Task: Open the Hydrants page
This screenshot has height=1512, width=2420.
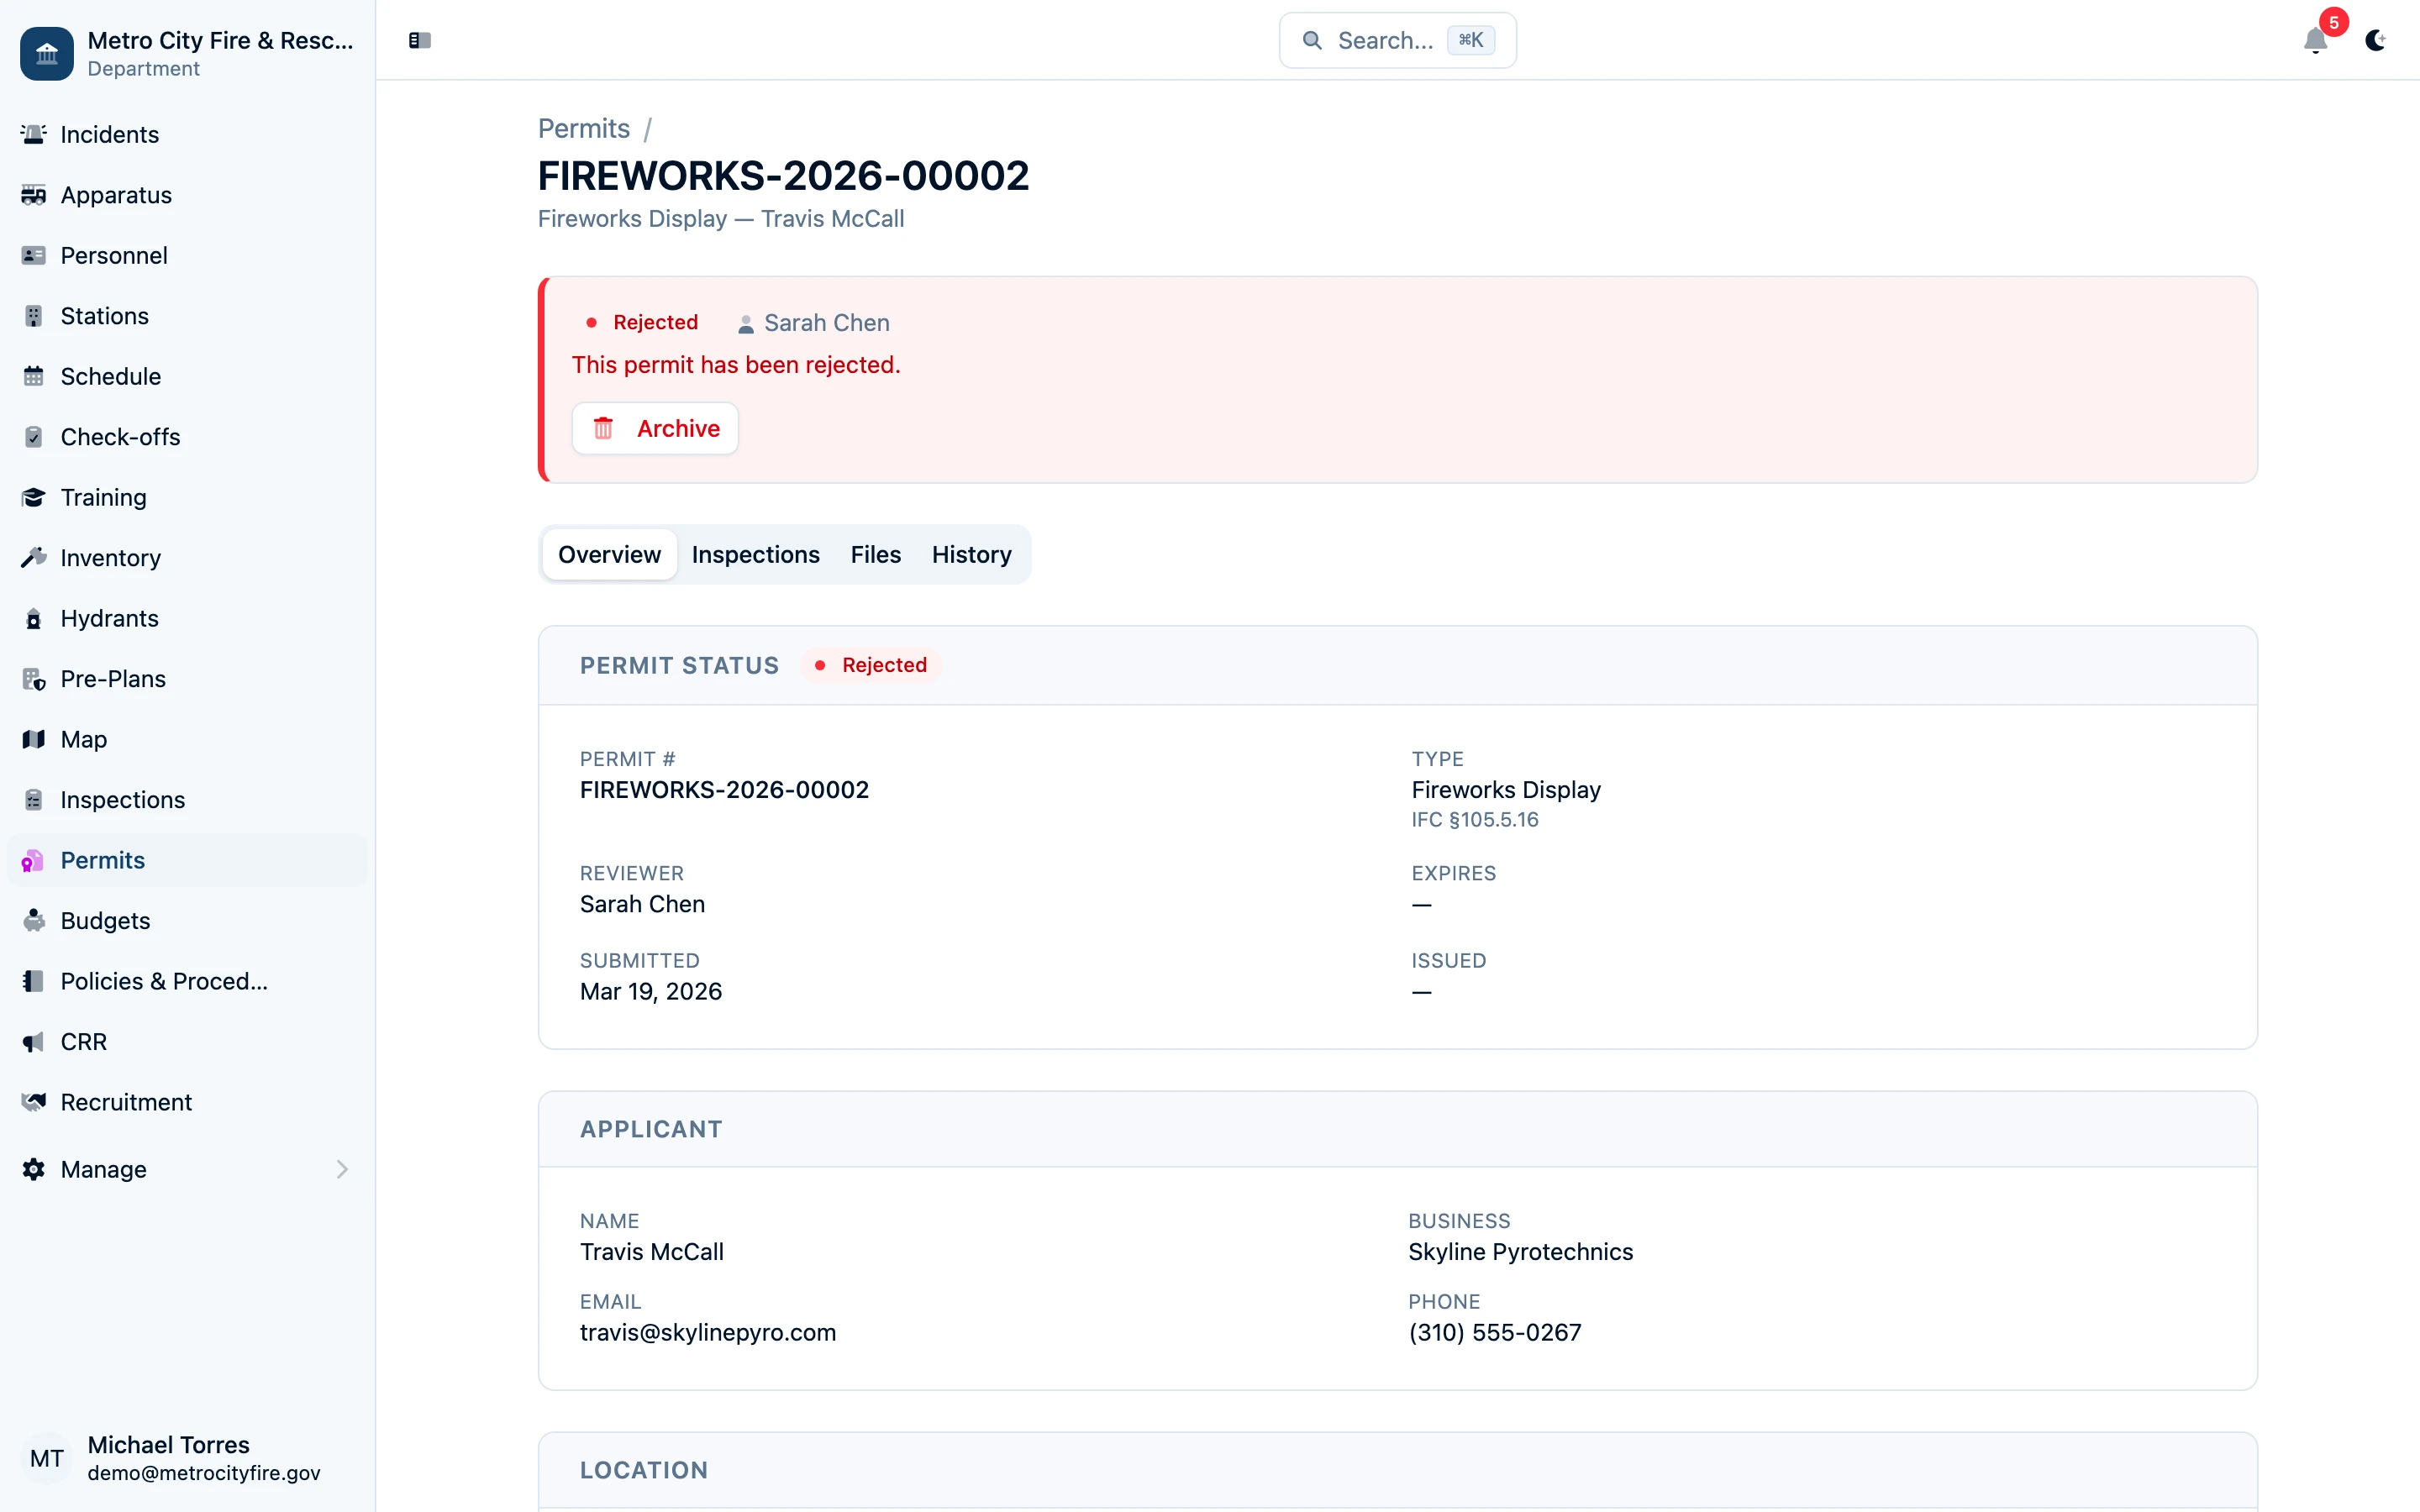Action: [x=109, y=618]
